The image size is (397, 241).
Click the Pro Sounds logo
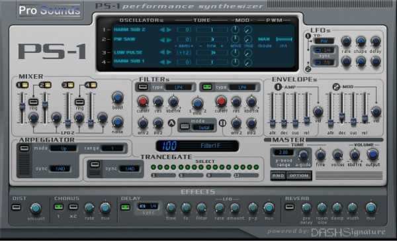point(50,10)
